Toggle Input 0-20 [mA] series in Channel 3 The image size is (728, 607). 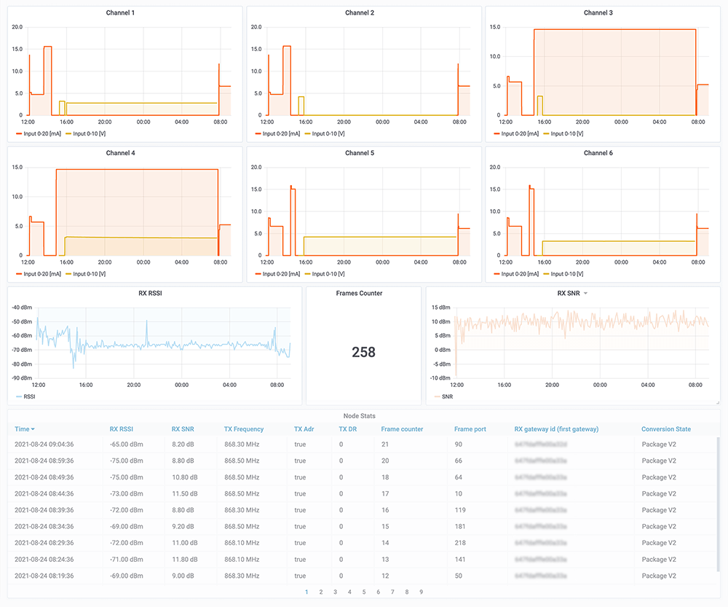[516, 134]
